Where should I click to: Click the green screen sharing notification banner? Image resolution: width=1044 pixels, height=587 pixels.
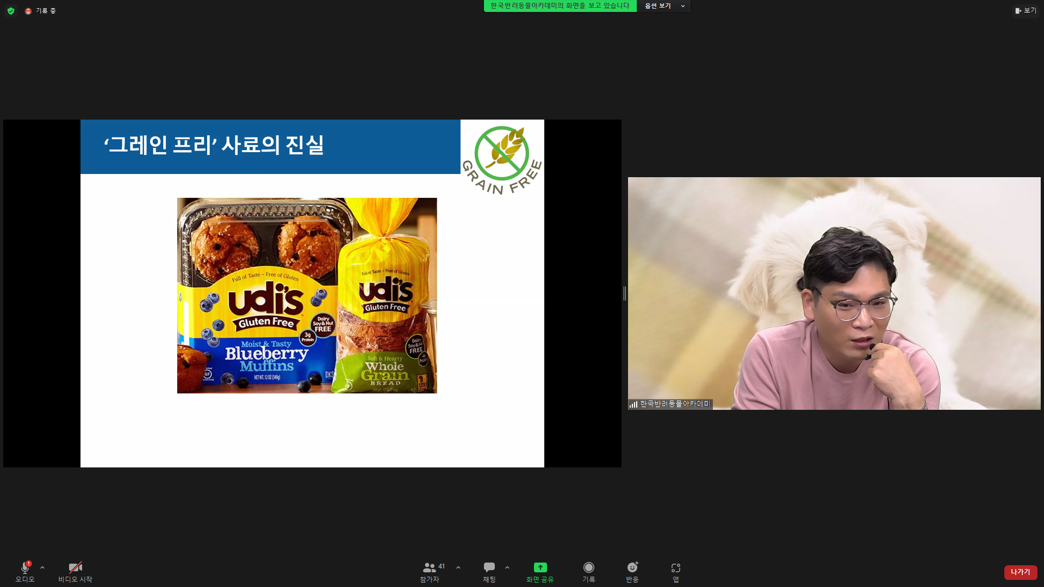[560, 6]
